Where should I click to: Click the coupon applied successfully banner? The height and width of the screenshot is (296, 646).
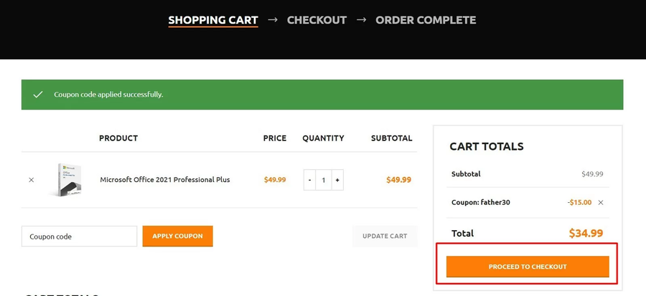click(322, 95)
